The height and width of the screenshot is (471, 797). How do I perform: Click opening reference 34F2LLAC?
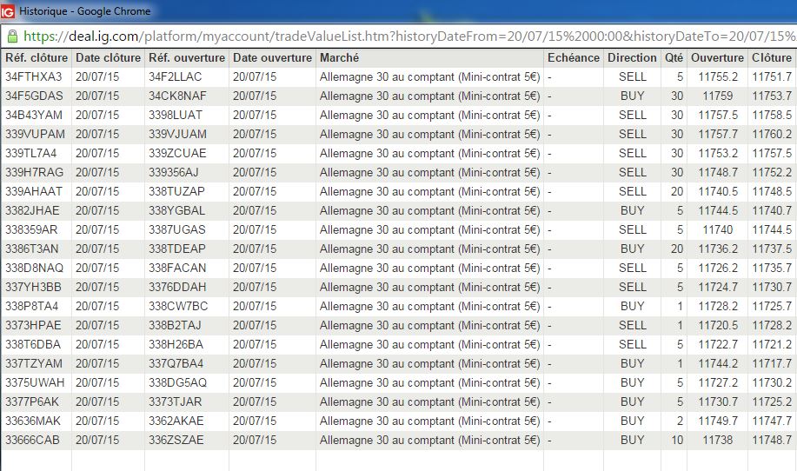[175, 76]
